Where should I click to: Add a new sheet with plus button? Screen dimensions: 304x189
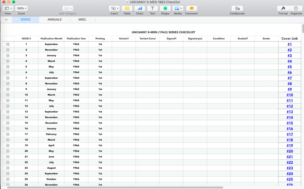(6, 20)
